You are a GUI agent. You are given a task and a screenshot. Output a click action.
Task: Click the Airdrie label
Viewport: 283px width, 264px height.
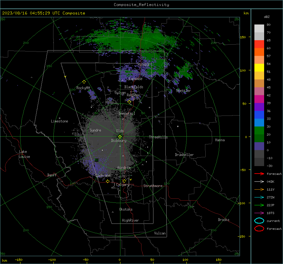(124, 168)
